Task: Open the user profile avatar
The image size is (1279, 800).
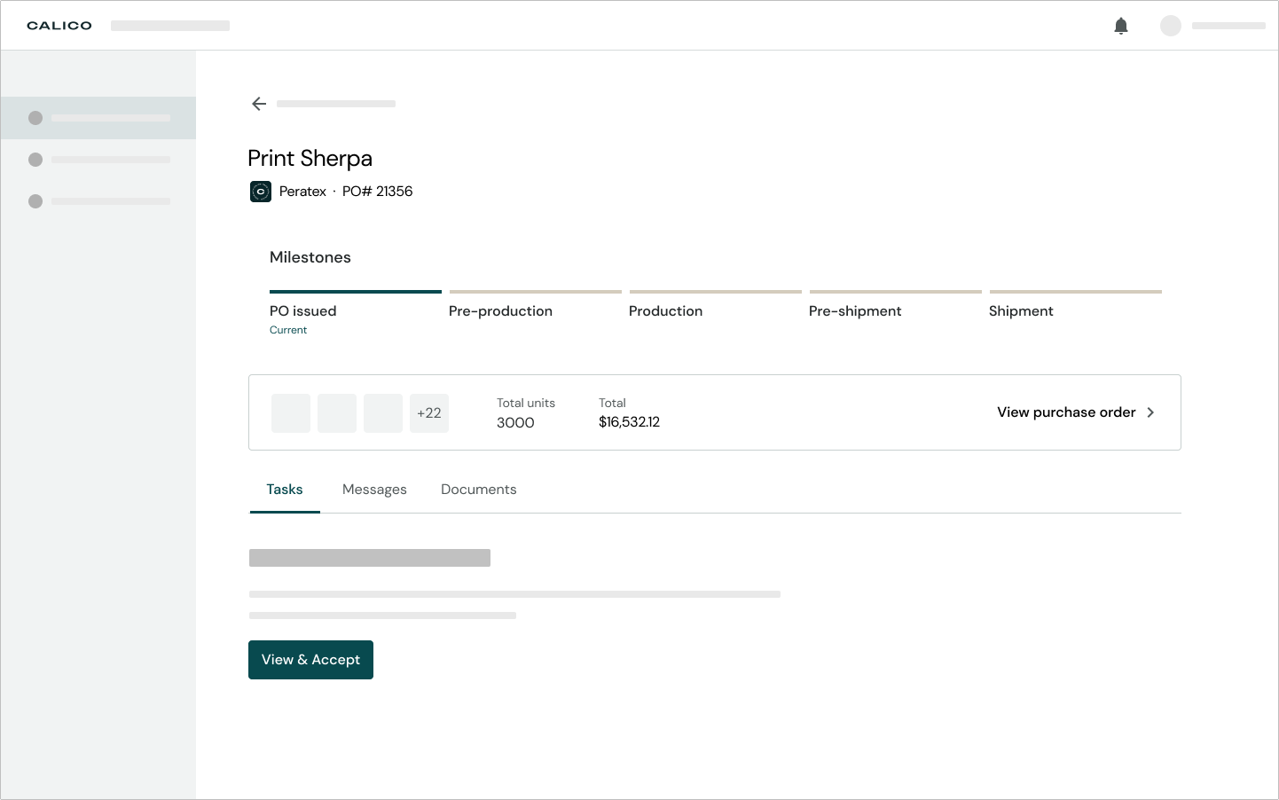Action: [x=1171, y=26]
